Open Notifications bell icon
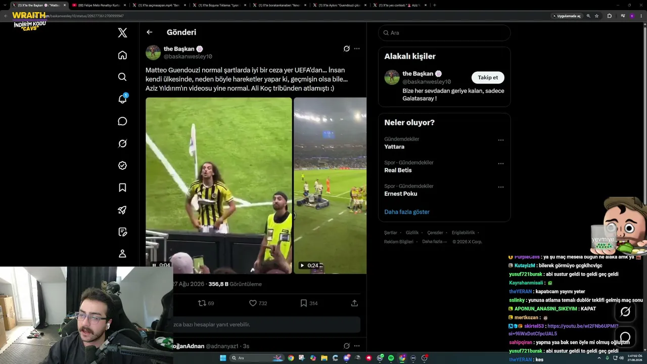 pos(122,99)
